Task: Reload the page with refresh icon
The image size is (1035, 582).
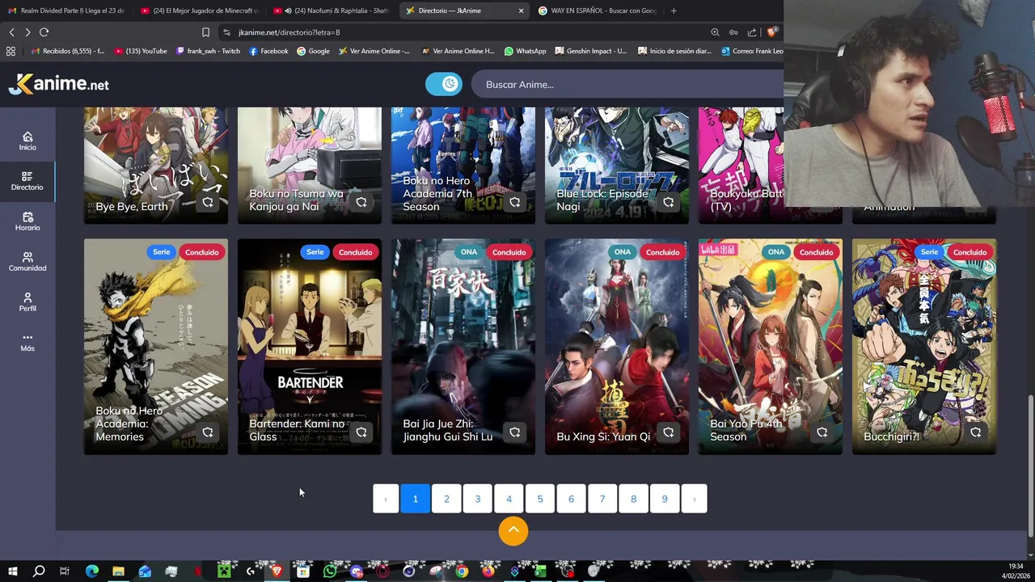Action: click(44, 32)
